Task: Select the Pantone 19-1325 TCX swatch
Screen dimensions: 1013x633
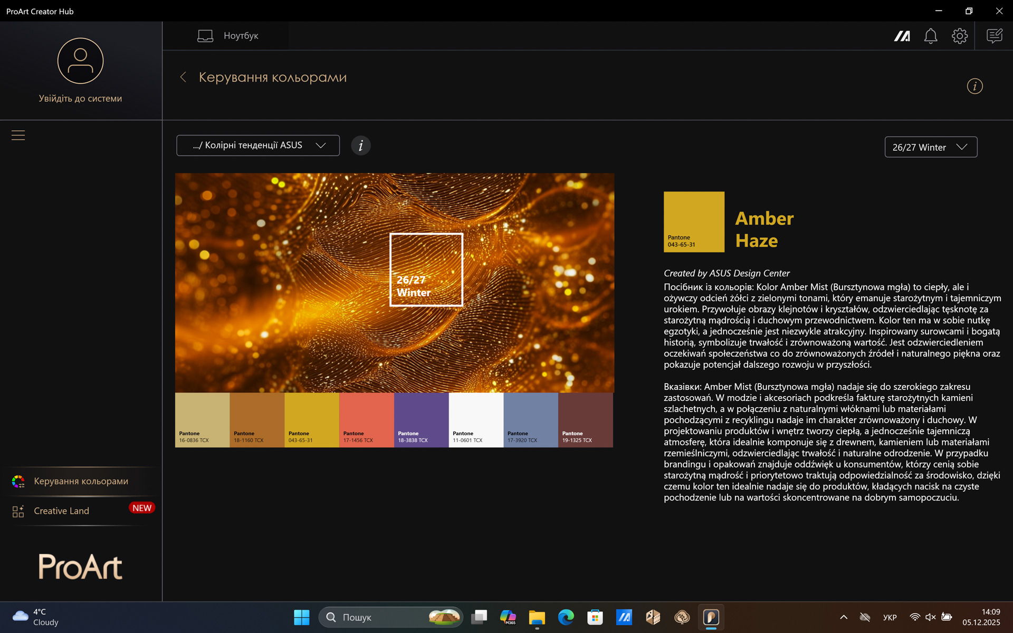Action: tap(586, 420)
